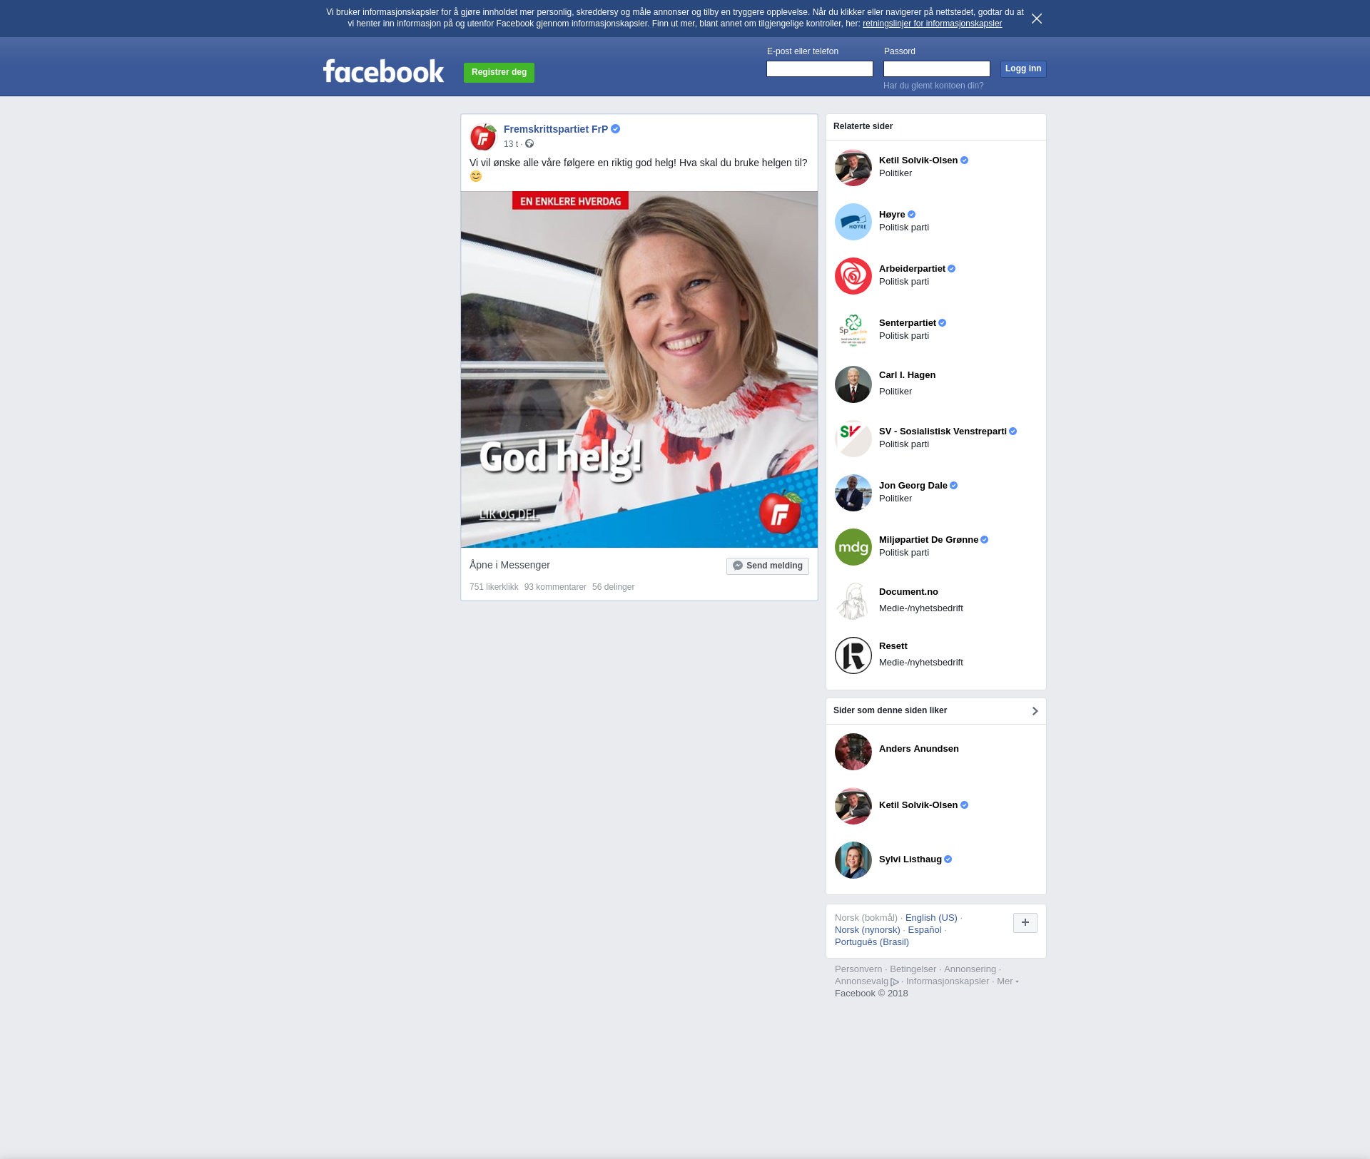Click Sylvi Listhaug verified badge icon
The height and width of the screenshot is (1159, 1370).
click(x=948, y=859)
